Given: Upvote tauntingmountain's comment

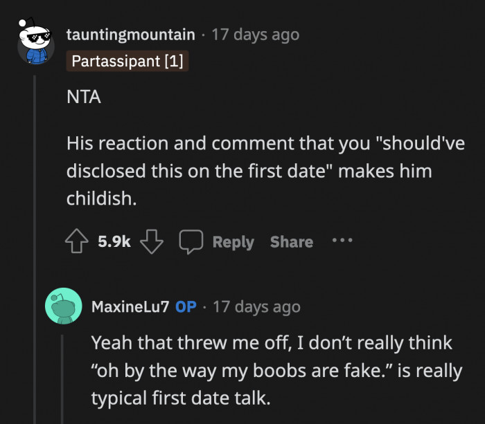Looking at the screenshot, I should [77, 242].
